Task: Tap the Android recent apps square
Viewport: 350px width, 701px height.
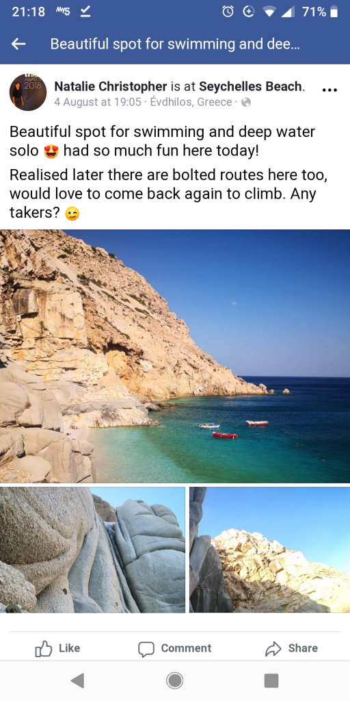Action: click(x=271, y=680)
